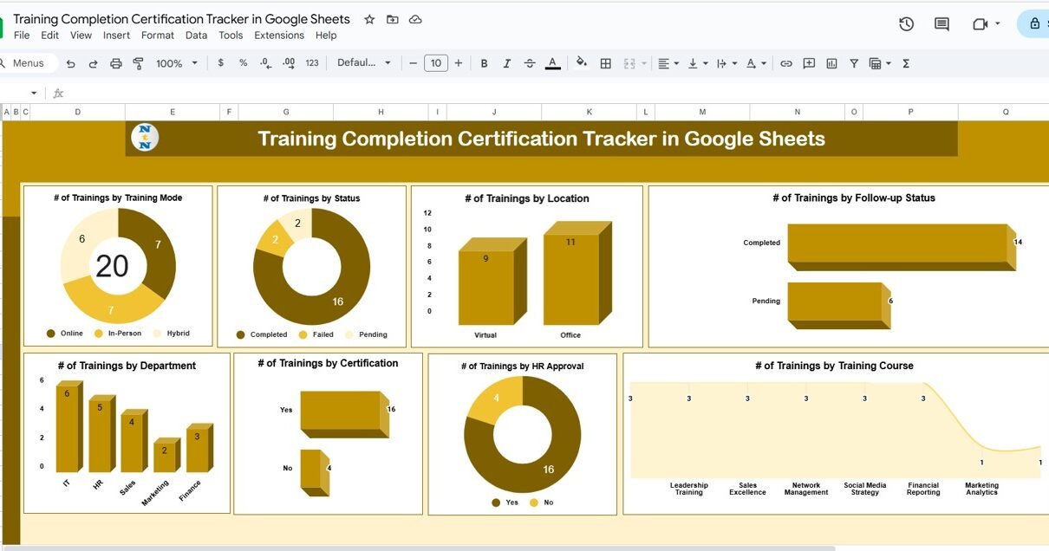
Task: Expand the name box dropdown arrow
Action: coord(34,93)
